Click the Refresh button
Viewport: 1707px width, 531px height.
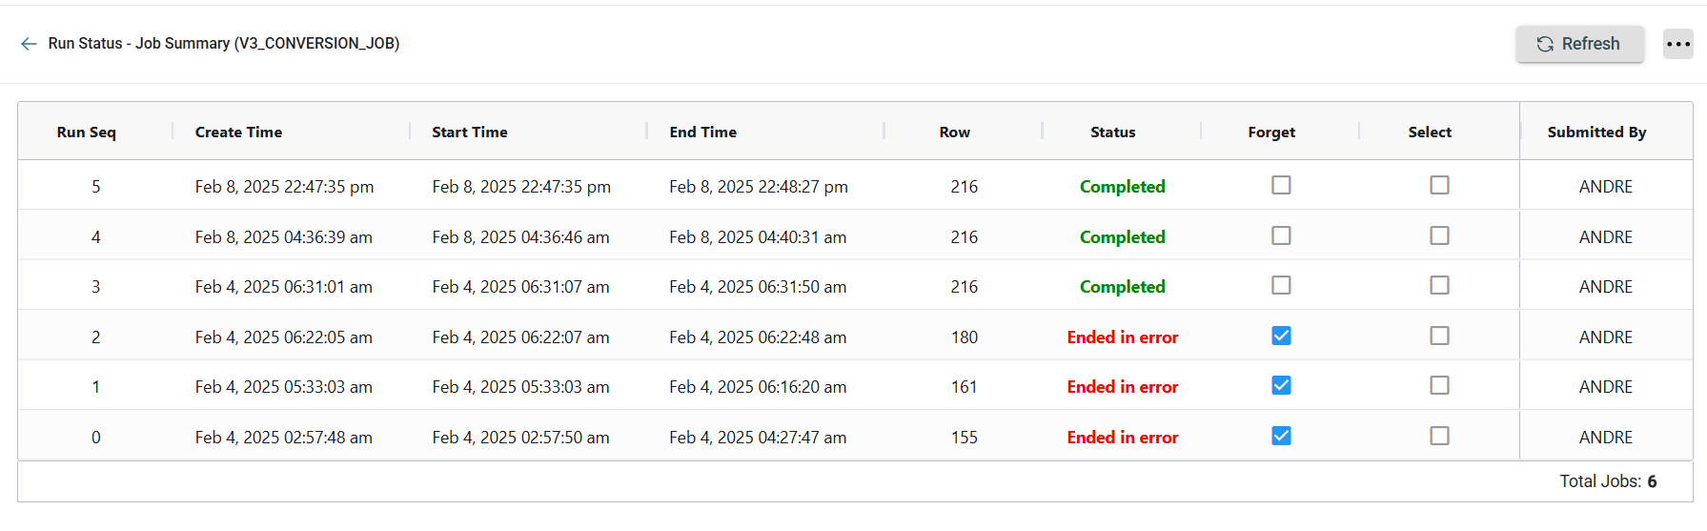[1579, 44]
